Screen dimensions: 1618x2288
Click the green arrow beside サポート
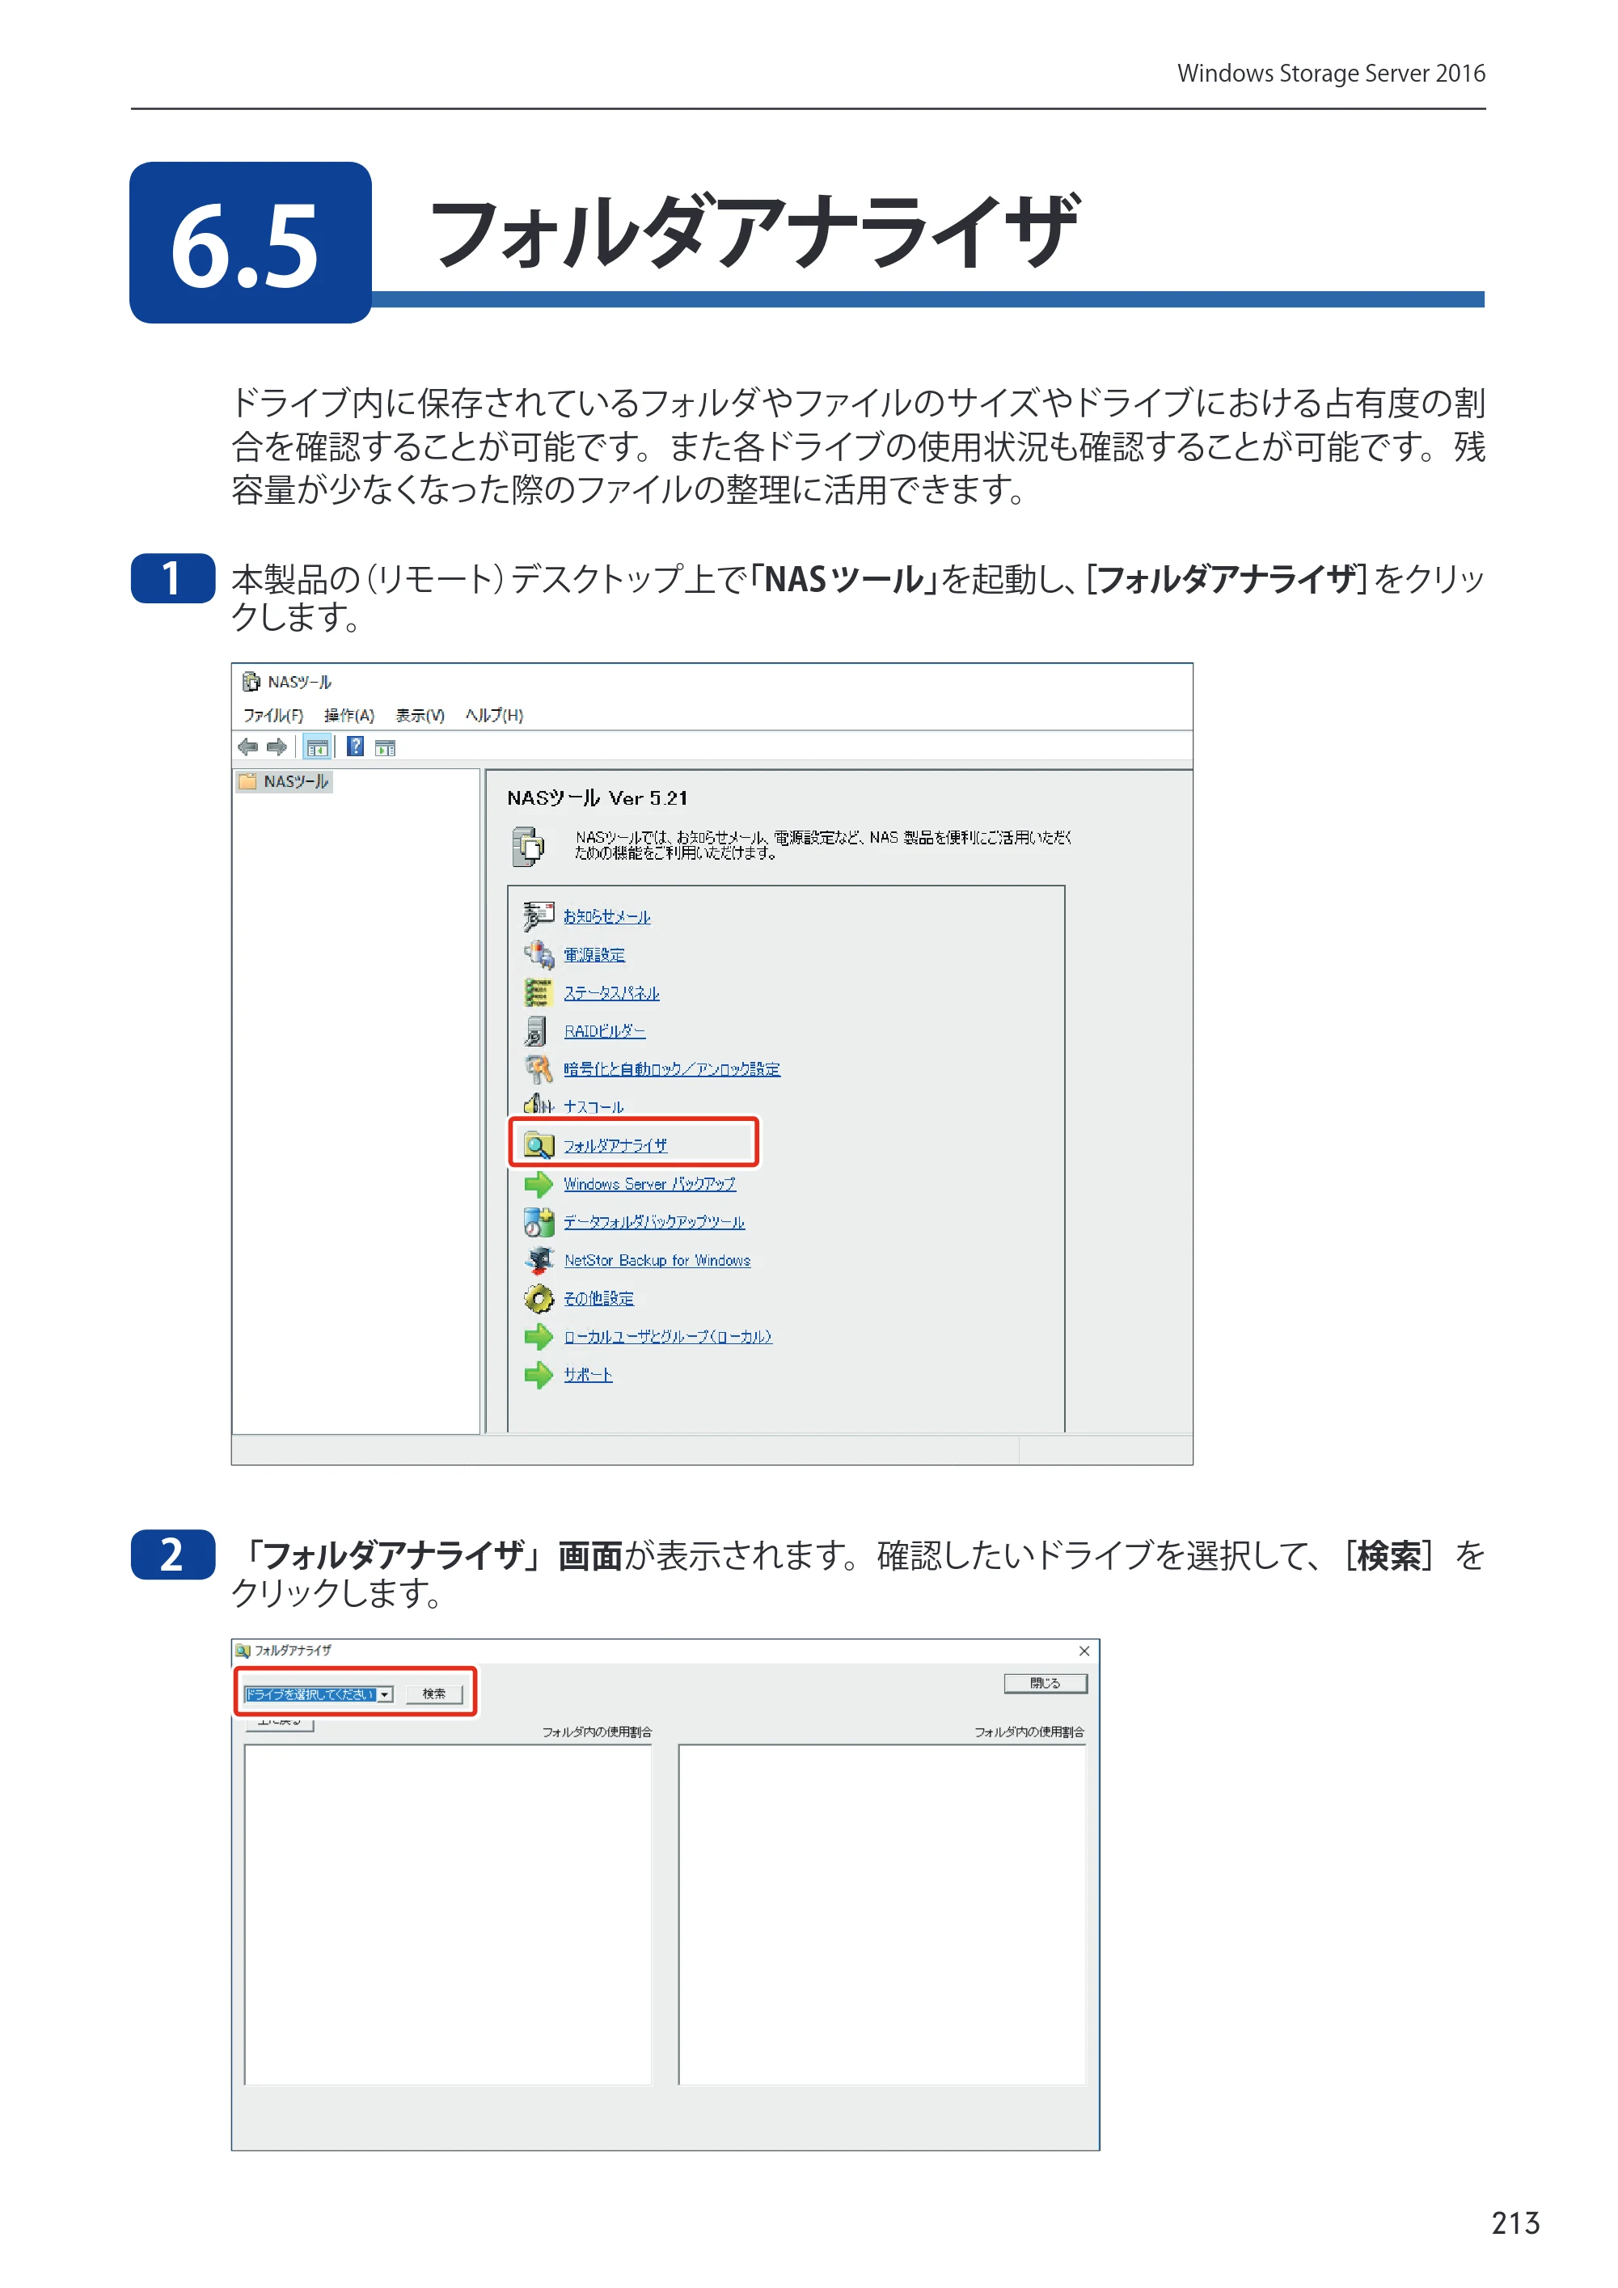point(538,1374)
